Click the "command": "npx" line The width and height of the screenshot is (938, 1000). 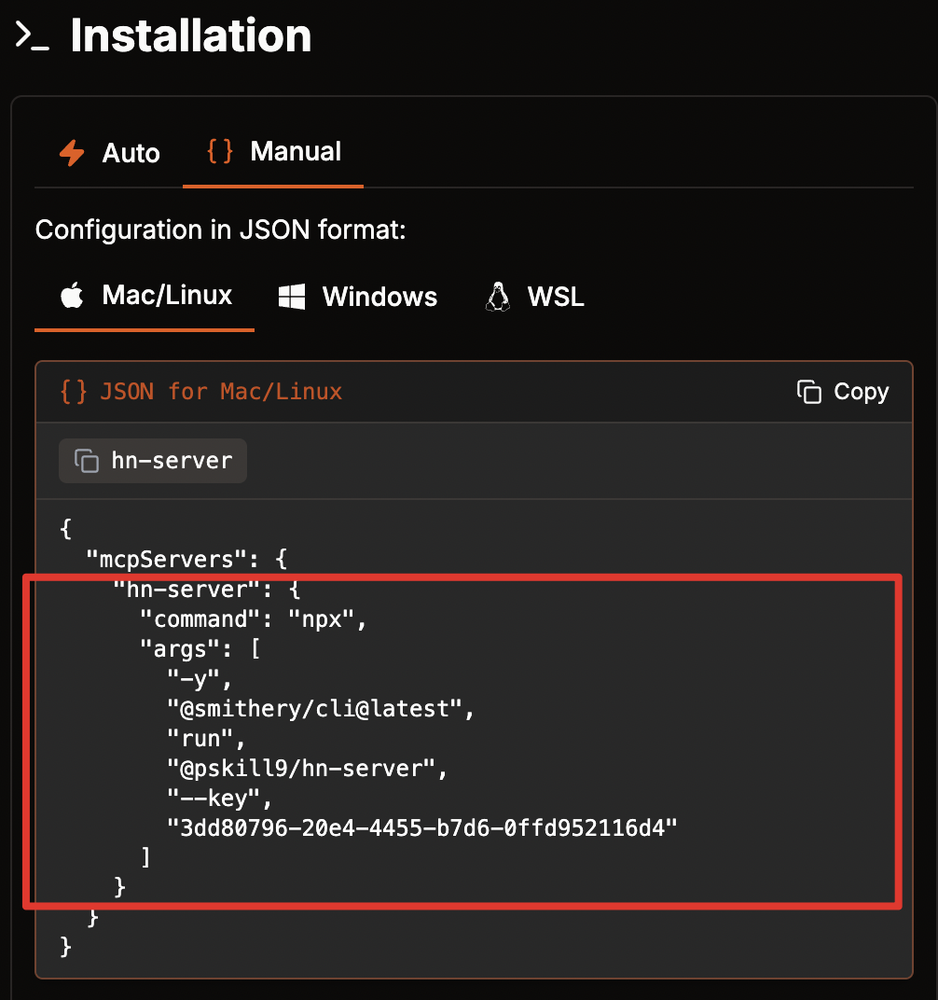[x=254, y=618]
